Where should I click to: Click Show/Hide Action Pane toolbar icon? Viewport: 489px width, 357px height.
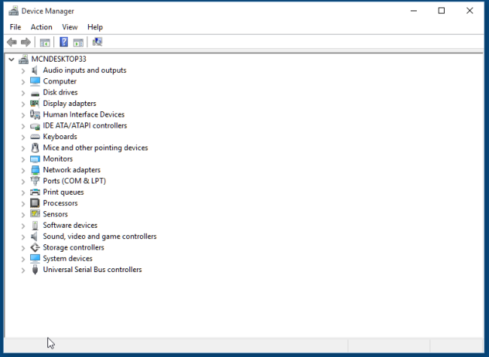(x=78, y=42)
